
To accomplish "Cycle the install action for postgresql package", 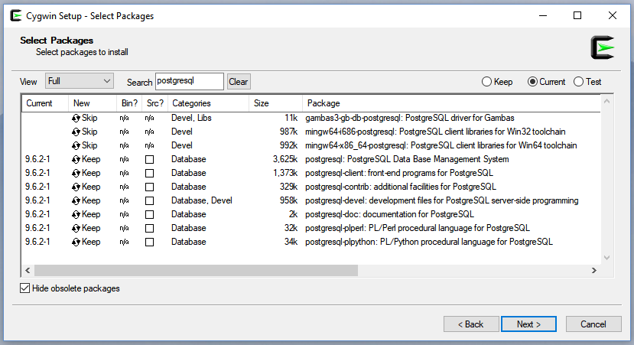I will click(76, 159).
